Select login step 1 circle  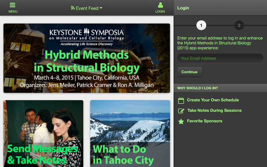pyautogui.click(x=201, y=25)
